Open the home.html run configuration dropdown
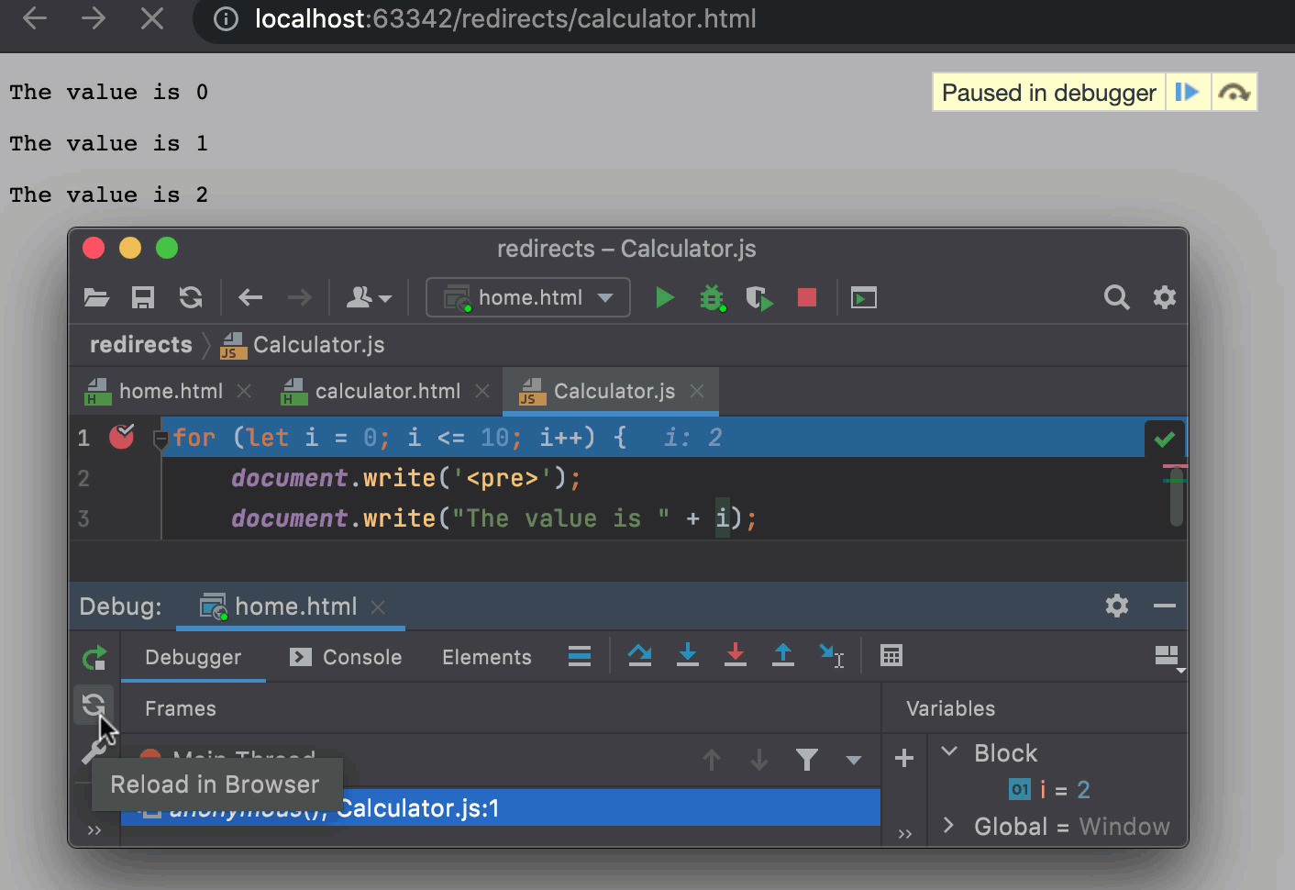This screenshot has width=1295, height=890. [605, 297]
